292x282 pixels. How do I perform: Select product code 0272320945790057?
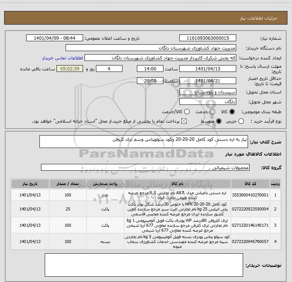pos(250,241)
